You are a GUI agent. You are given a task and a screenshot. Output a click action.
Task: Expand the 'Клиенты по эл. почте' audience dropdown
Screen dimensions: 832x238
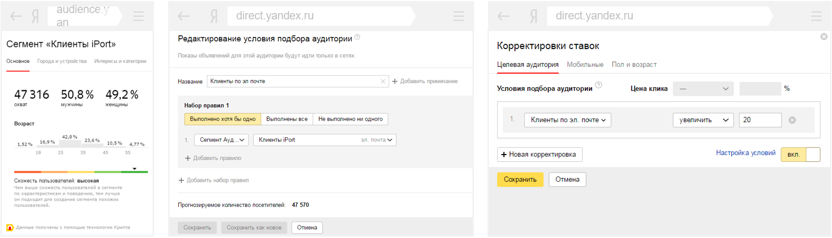pyautogui.click(x=567, y=120)
